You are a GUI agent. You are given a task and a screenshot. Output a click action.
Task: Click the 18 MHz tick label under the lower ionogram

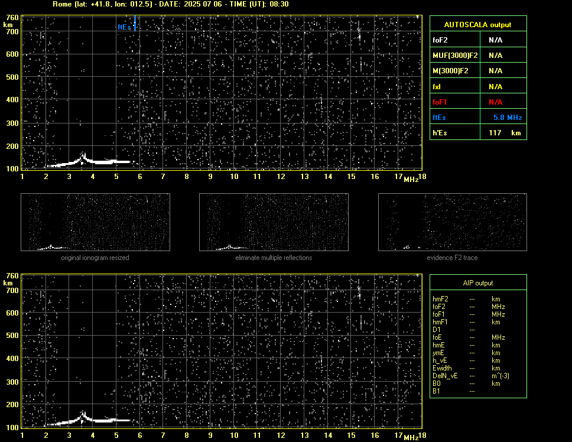point(422,435)
